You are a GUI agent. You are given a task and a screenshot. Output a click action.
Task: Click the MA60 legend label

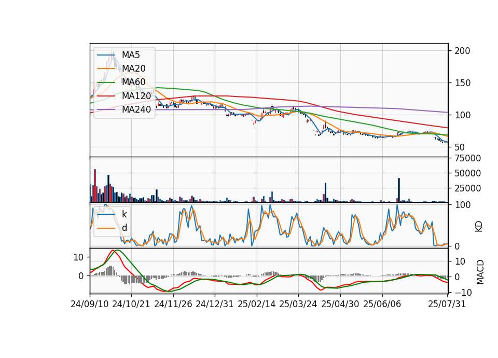point(133,82)
